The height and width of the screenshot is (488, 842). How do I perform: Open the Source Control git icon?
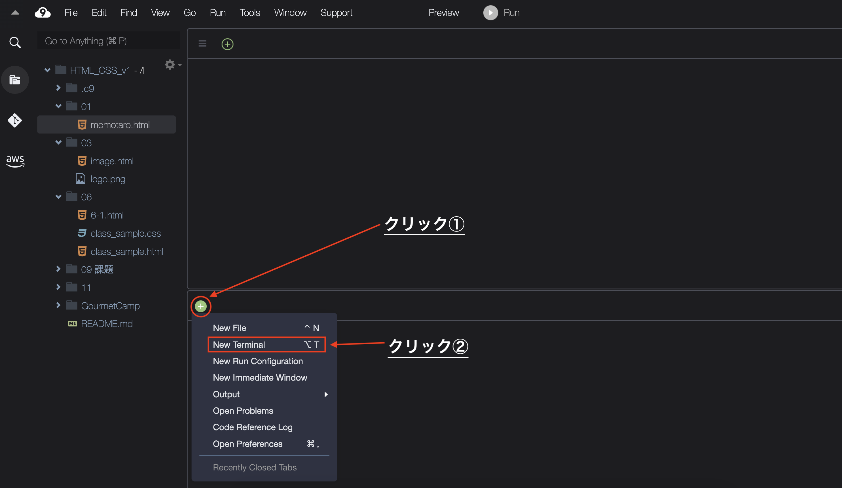coord(15,120)
